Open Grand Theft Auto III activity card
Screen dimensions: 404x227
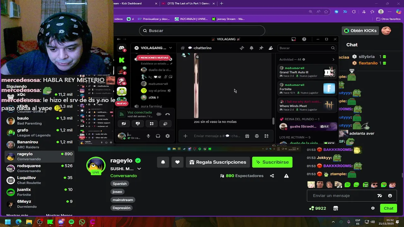point(307,72)
